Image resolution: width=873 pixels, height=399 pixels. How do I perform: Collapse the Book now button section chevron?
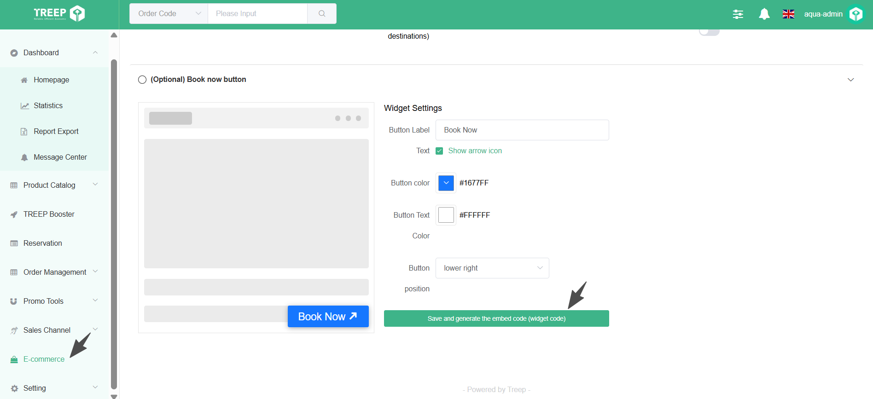(x=851, y=80)
